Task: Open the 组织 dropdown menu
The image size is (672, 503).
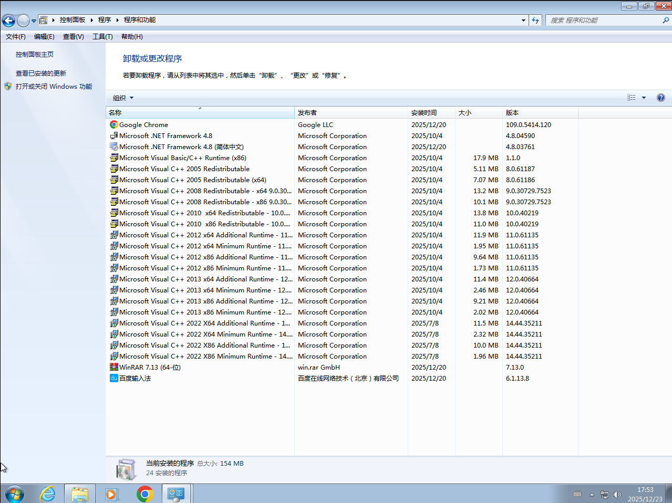Action: tap(123, 98)
